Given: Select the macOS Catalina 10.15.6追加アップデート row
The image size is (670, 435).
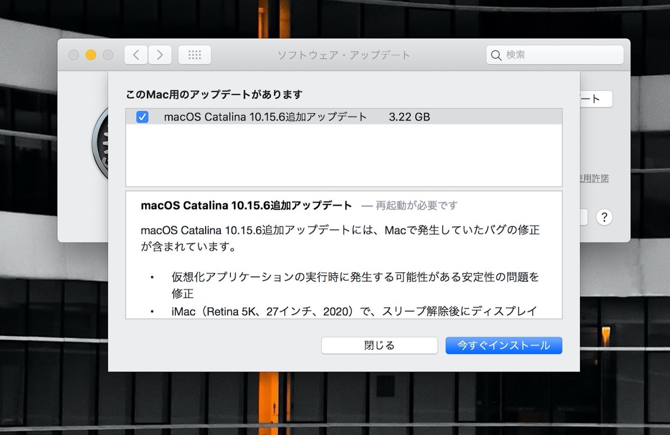Looking at the screenshot, I should (x=344, y=117).
